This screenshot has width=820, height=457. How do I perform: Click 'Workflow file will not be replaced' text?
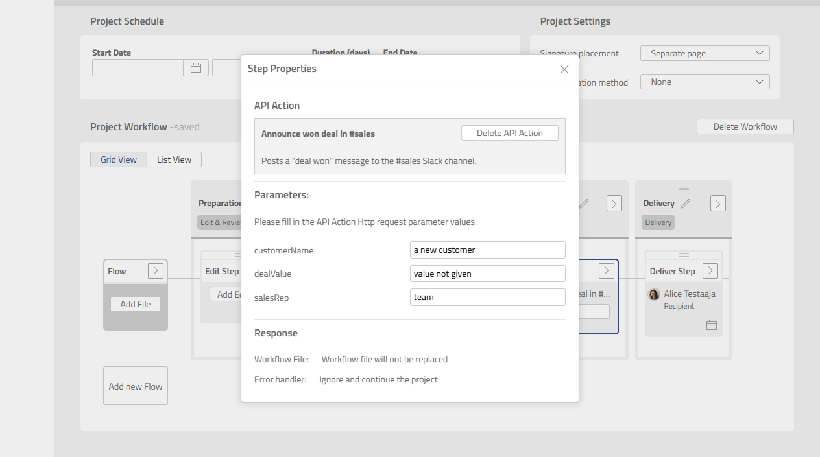(x=385, y=359)
